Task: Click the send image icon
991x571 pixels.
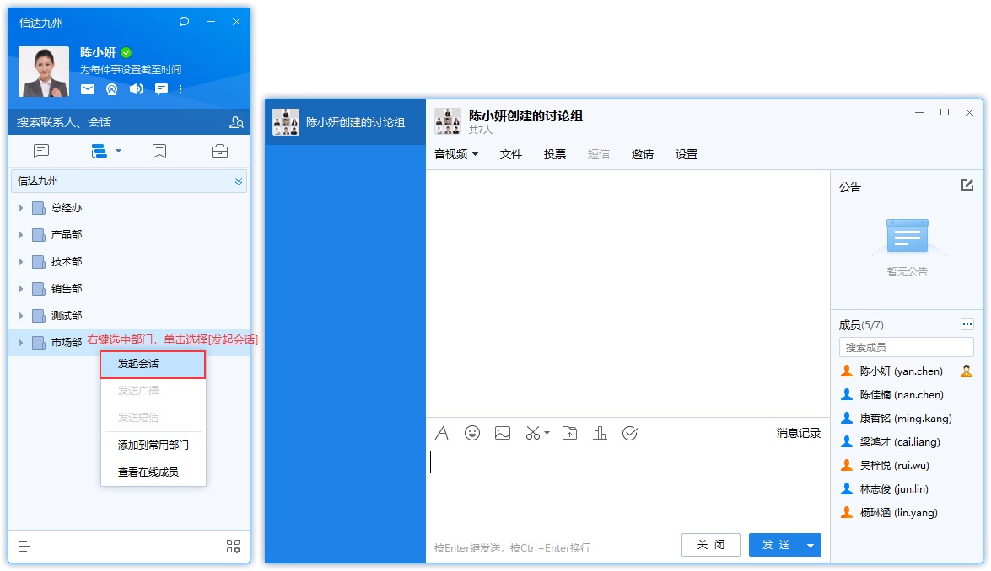Action: coord(503,433)
